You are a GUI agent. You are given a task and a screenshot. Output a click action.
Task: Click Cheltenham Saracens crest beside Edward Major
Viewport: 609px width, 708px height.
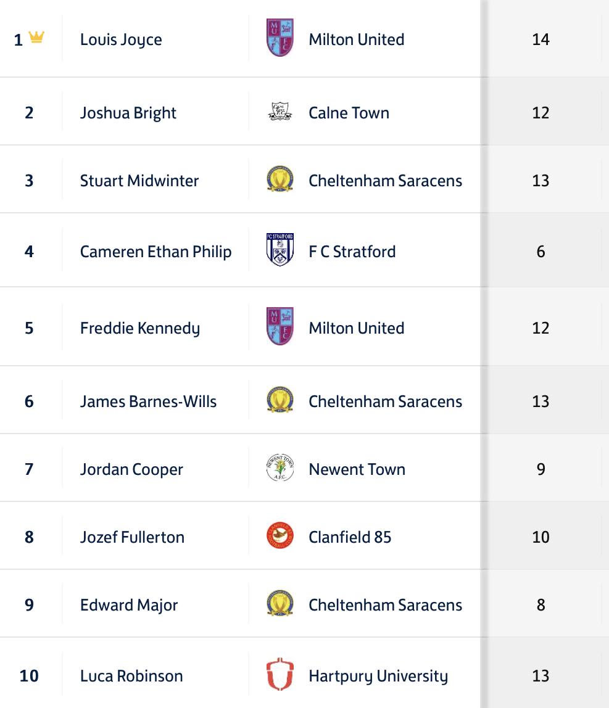[280, 604]
